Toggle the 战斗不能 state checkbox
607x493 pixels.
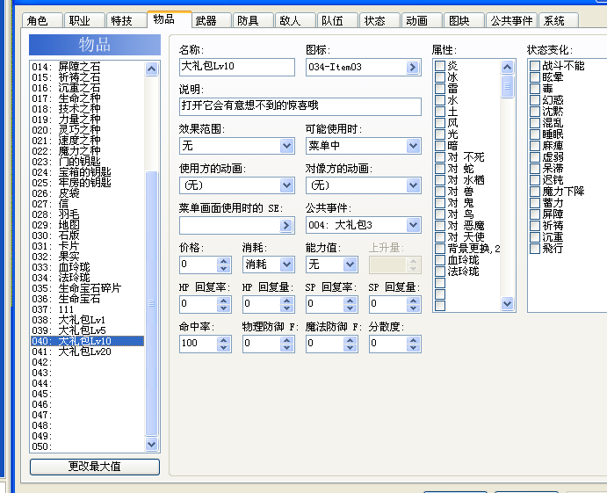point(535,66)
